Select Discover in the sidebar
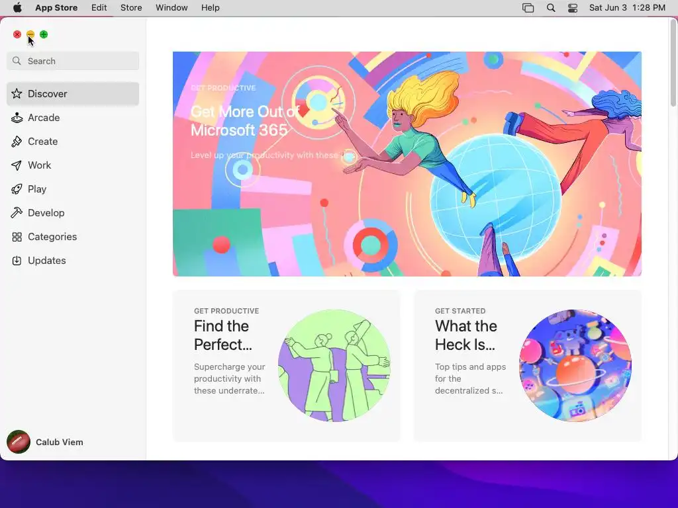The height and width of the screenshot is (508, 678). (73, 94)
